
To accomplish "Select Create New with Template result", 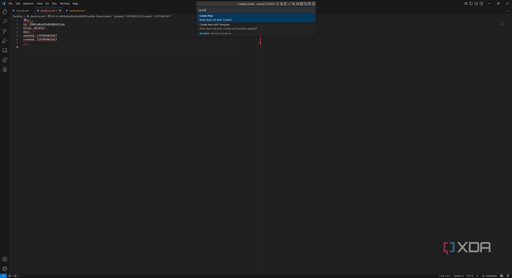I will (x=256, y=27).
